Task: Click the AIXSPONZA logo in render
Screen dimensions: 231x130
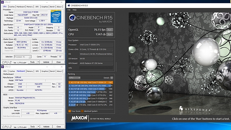Action: point(195,109)
